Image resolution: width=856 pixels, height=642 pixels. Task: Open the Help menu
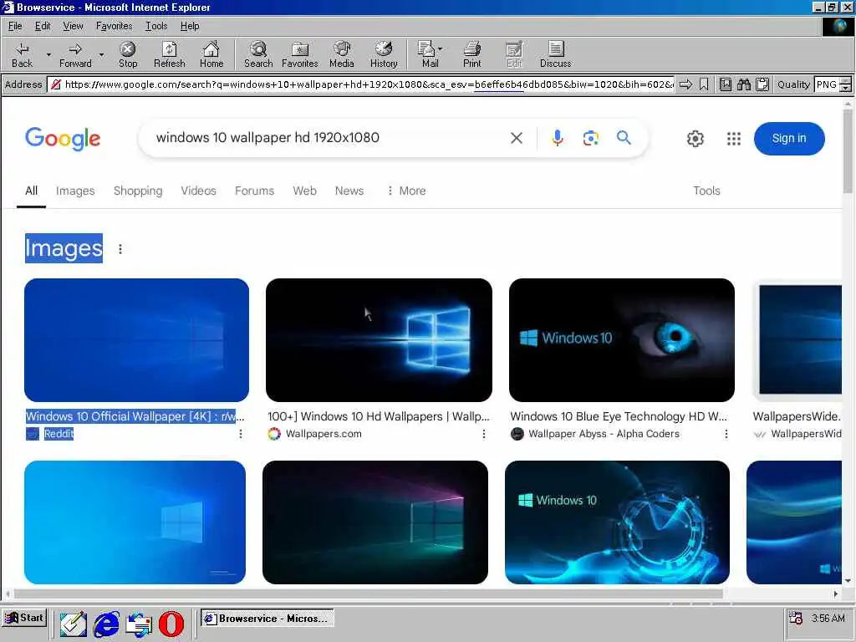click(190, 26)
